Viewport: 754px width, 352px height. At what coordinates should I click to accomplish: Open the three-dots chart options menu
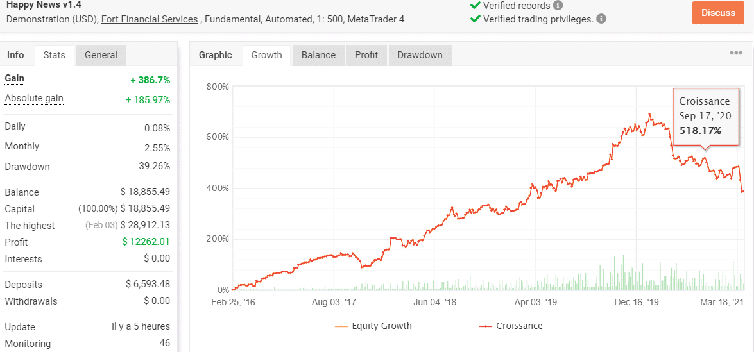[x=736, y=53]
